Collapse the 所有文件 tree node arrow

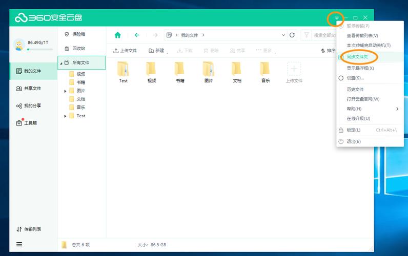pyautogui.click(x=61, y=63)
